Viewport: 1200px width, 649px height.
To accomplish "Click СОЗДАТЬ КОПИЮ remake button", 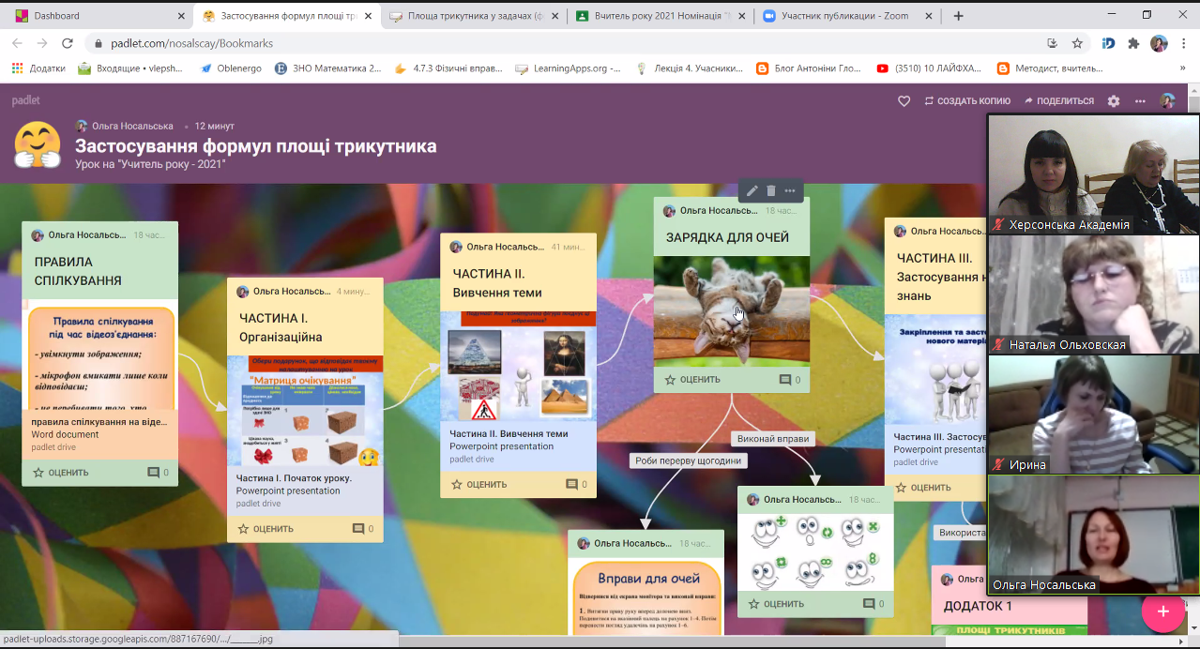I will (x=967, y=101).
